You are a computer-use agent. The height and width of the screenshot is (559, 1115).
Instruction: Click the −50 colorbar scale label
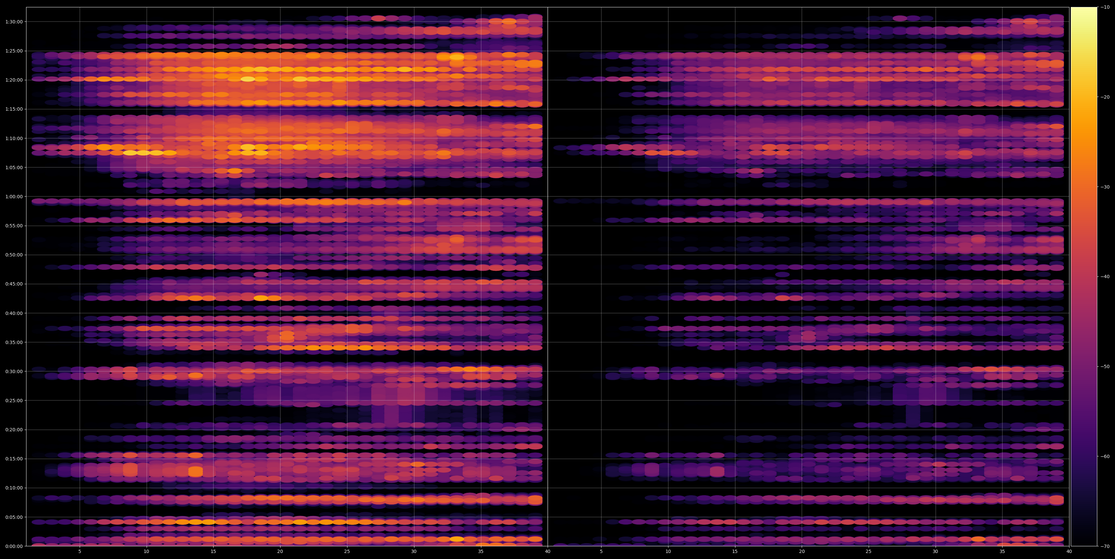click(1105, 367)
